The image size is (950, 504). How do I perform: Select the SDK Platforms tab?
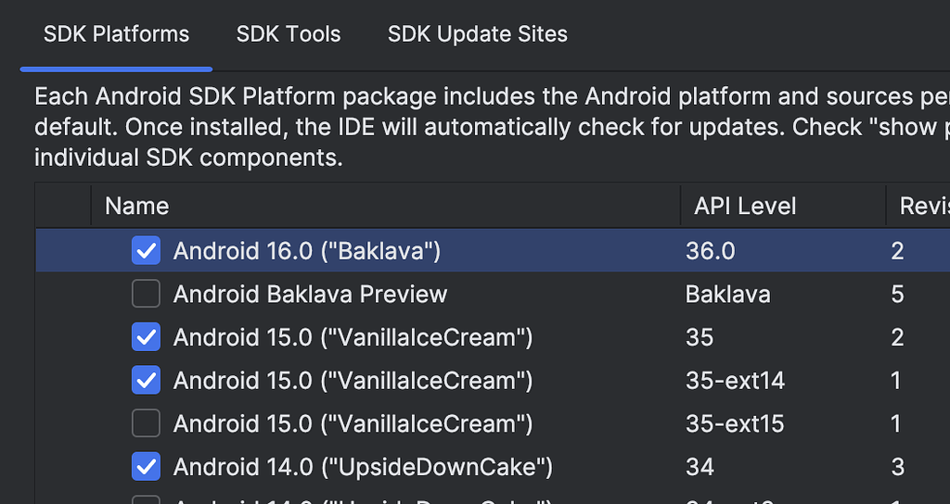coord(116,34)
